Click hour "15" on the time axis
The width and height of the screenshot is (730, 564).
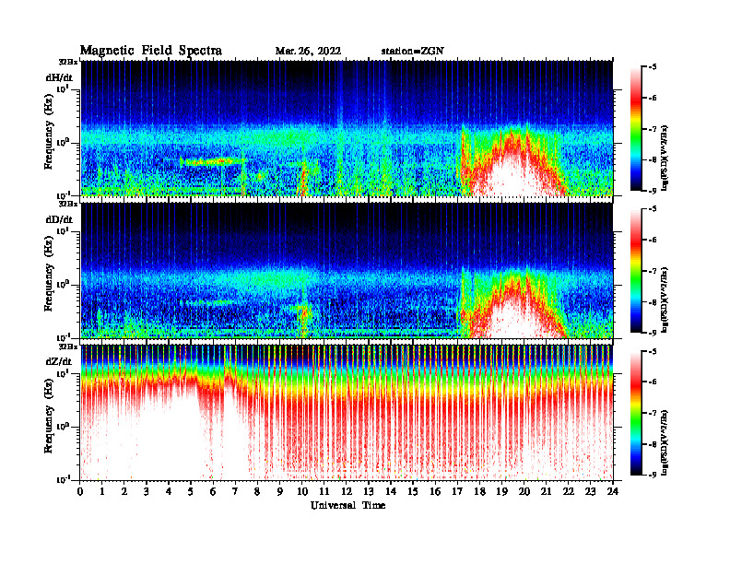413,491
